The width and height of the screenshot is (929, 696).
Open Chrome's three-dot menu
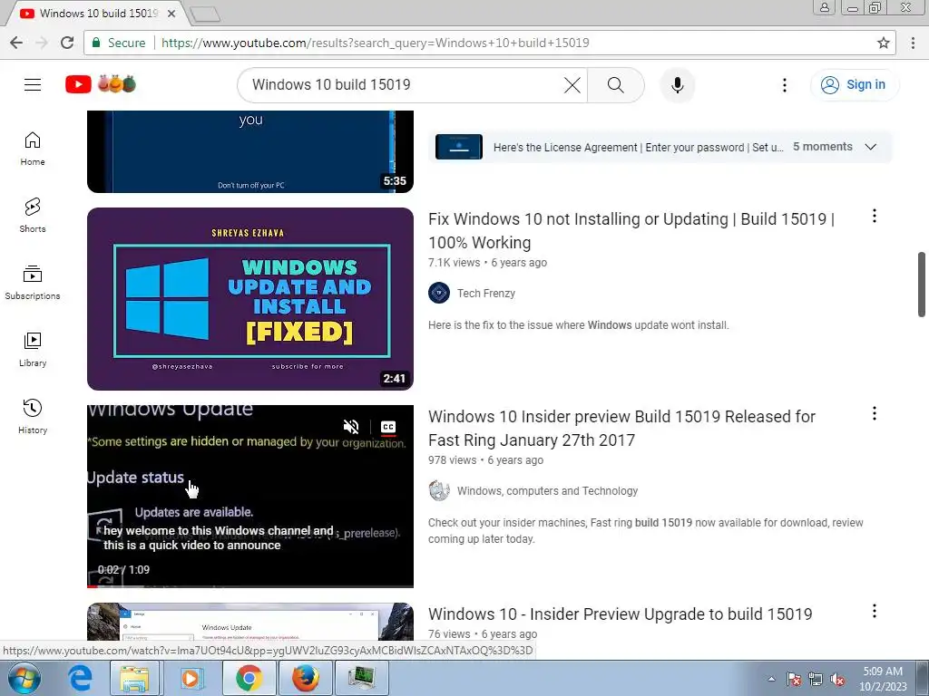913,43
